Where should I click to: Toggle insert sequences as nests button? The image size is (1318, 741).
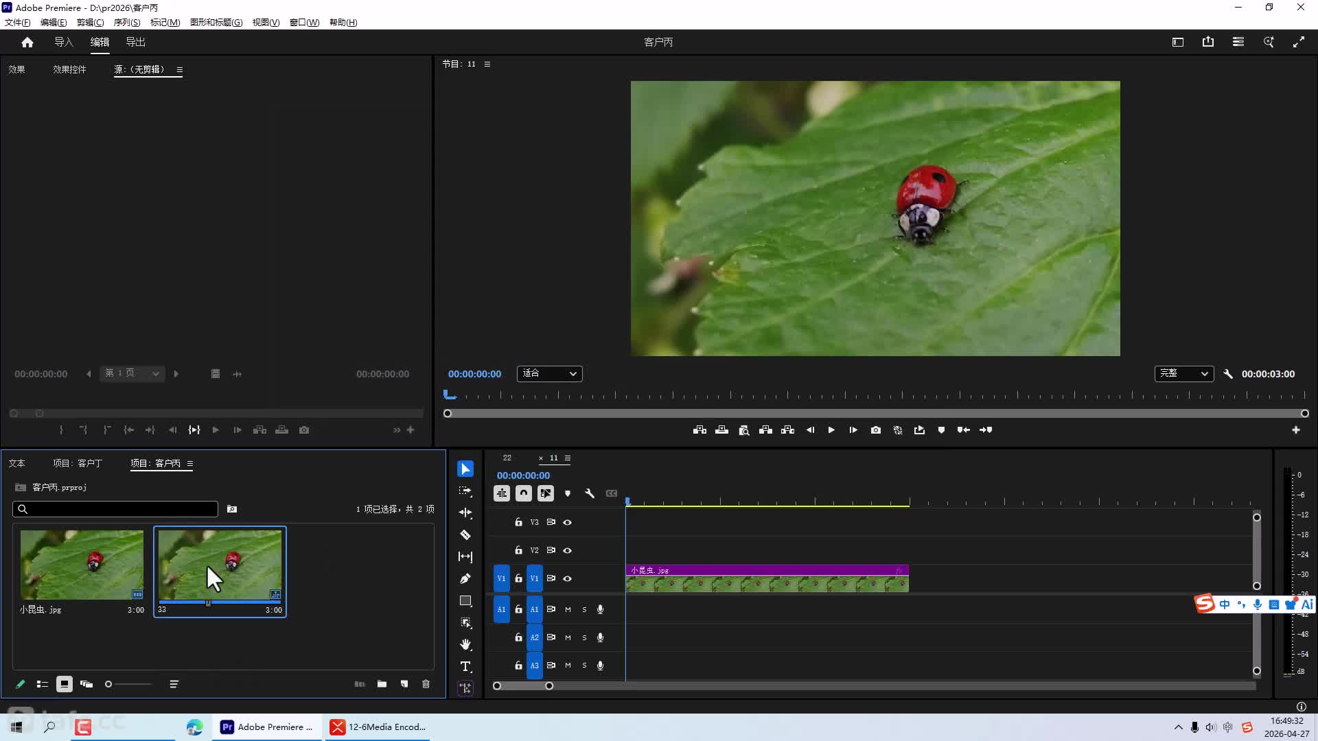click(502, 493)
